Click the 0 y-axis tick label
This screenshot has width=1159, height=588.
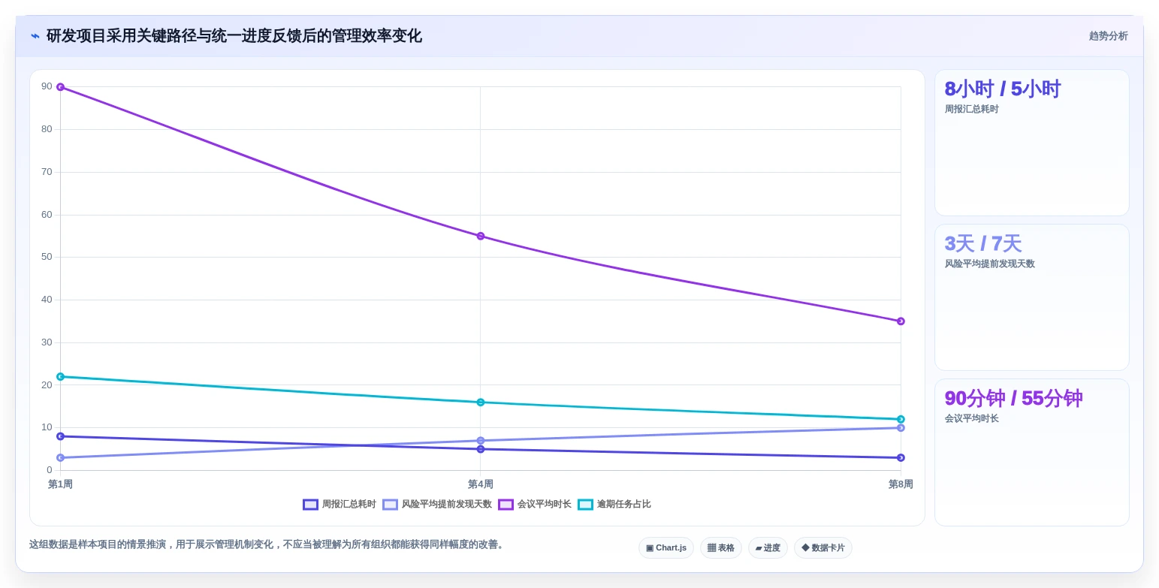(x=50, y=470)
